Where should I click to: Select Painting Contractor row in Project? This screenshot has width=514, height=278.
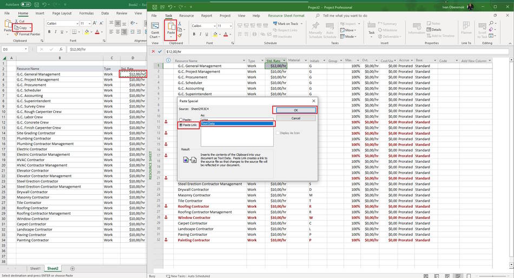(x=327, y=240)
